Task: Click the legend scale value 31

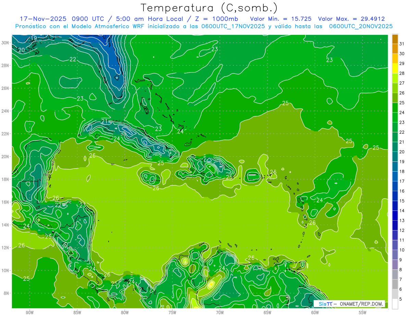Action: pos(402,44)
